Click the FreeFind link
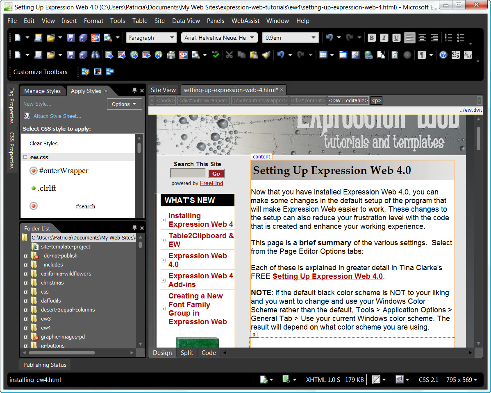Screen dimensions: 491x393 point(211,183)
